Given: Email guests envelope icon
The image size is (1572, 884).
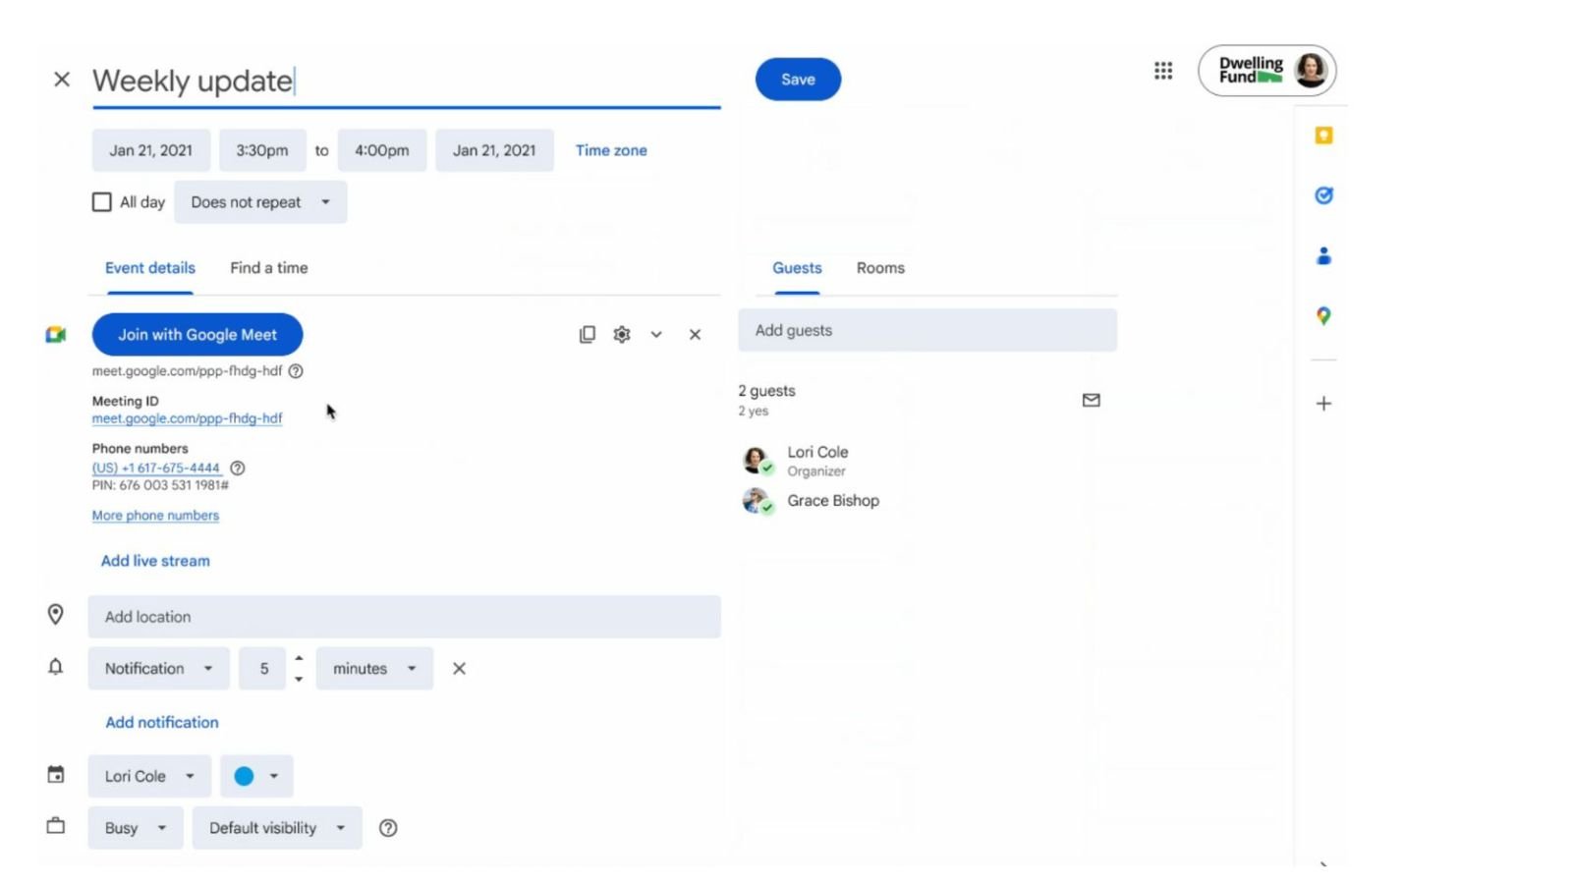Looking at the screenshot, I should pyautogui.click(x=1091, y=400).
